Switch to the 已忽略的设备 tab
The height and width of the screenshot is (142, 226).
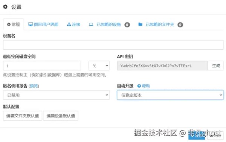pos(109,24)
